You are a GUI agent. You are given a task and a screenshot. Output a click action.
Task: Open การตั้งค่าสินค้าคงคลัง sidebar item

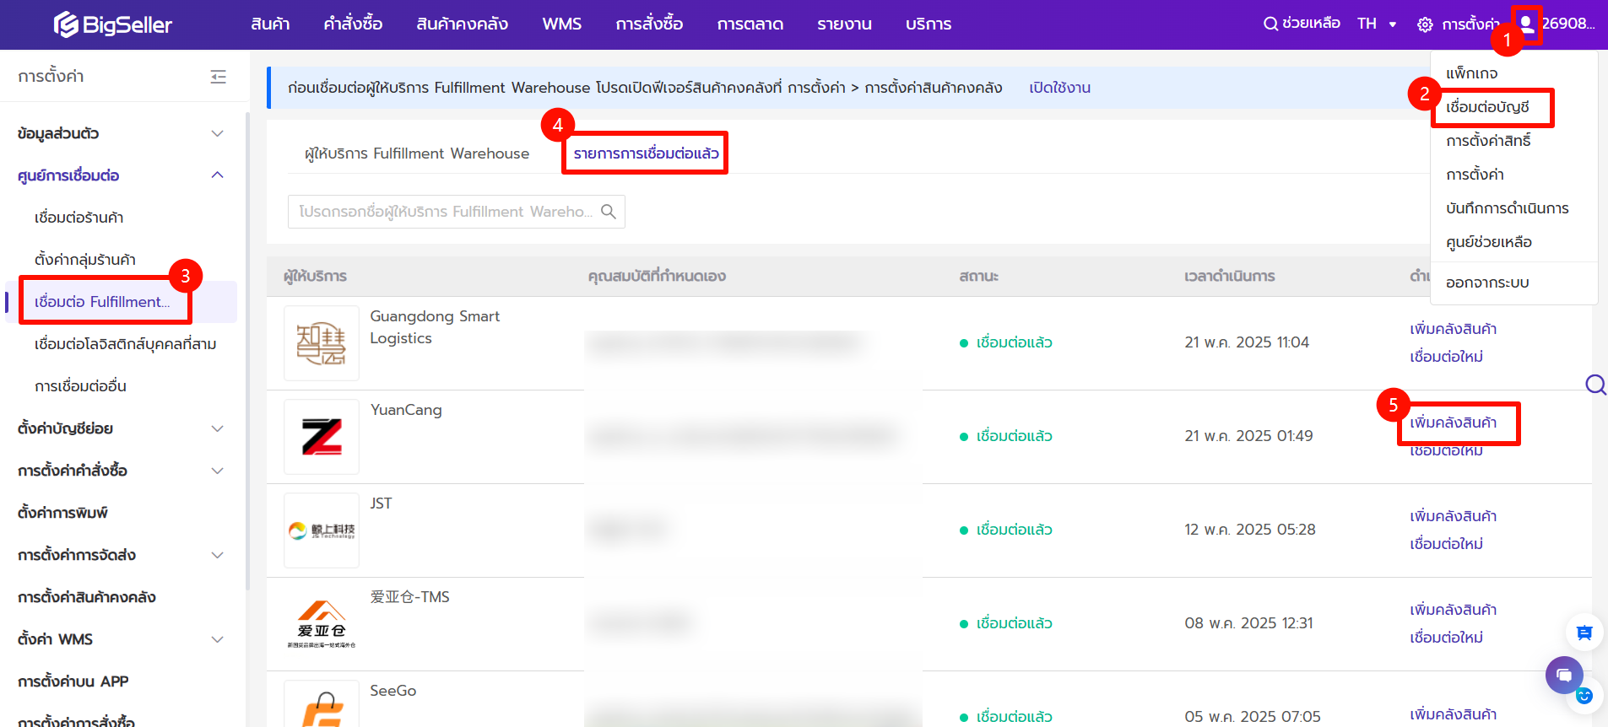[x=86, y=597]
